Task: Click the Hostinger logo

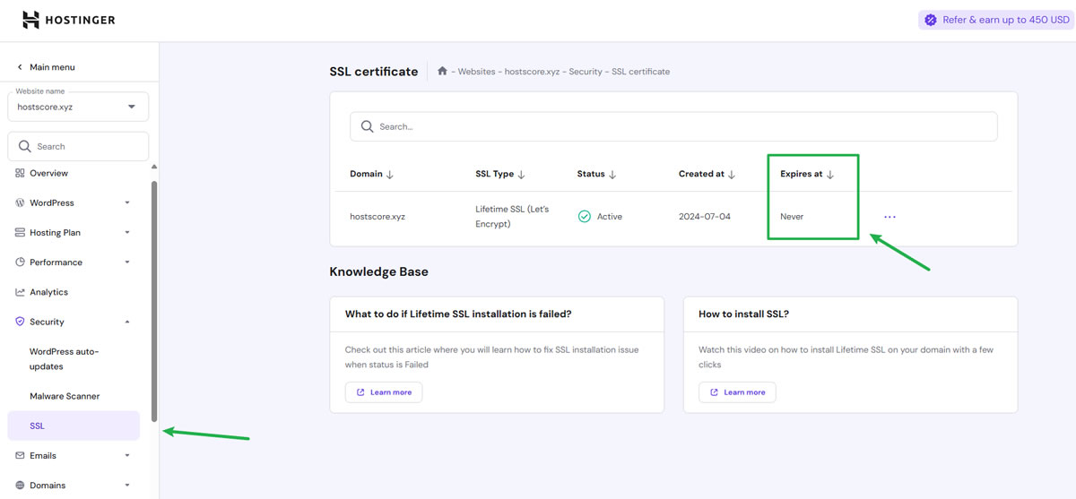Action: pos(68,20)
